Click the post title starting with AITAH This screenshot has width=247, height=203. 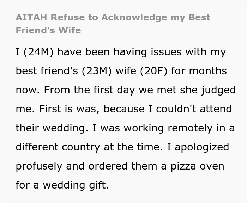pyautogui.click(x=113, y=24)
